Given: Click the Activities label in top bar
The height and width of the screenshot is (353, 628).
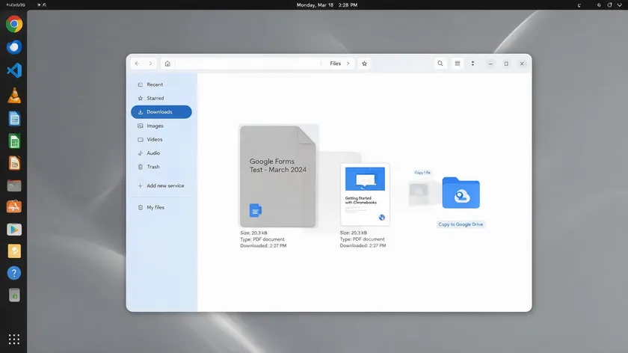Looking at the screenshot, I should tap(16, 4).
